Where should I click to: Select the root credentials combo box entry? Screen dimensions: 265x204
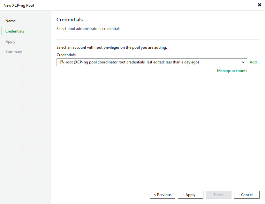pos(152,62)
